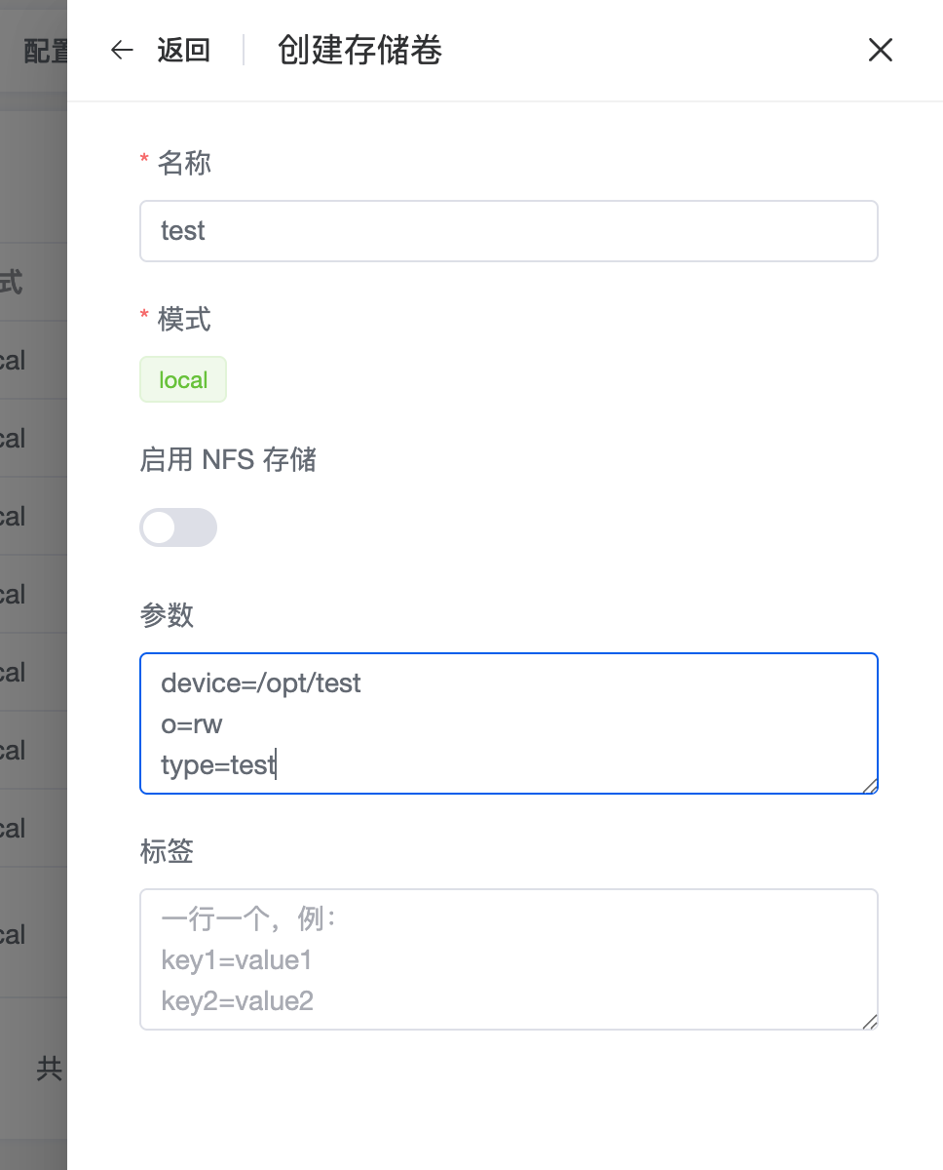This screenshot has width=943, height=1170.
Task: Focus the 标签 textarea
Action: (x=509, y=959)
